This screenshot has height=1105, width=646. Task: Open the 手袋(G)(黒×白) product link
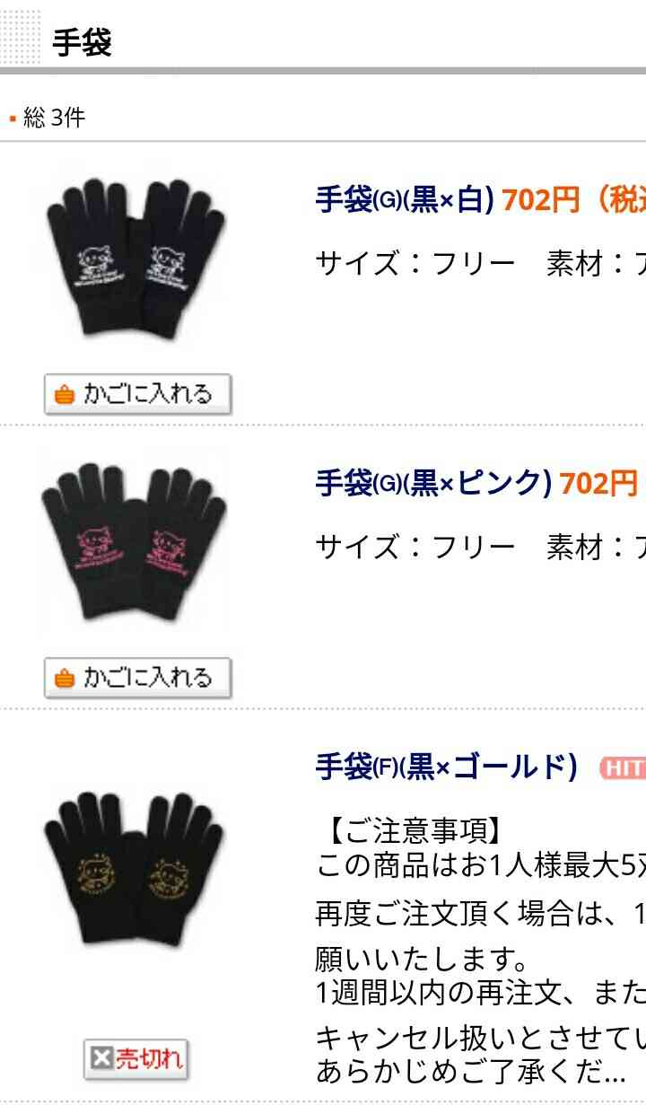[405, 199]
